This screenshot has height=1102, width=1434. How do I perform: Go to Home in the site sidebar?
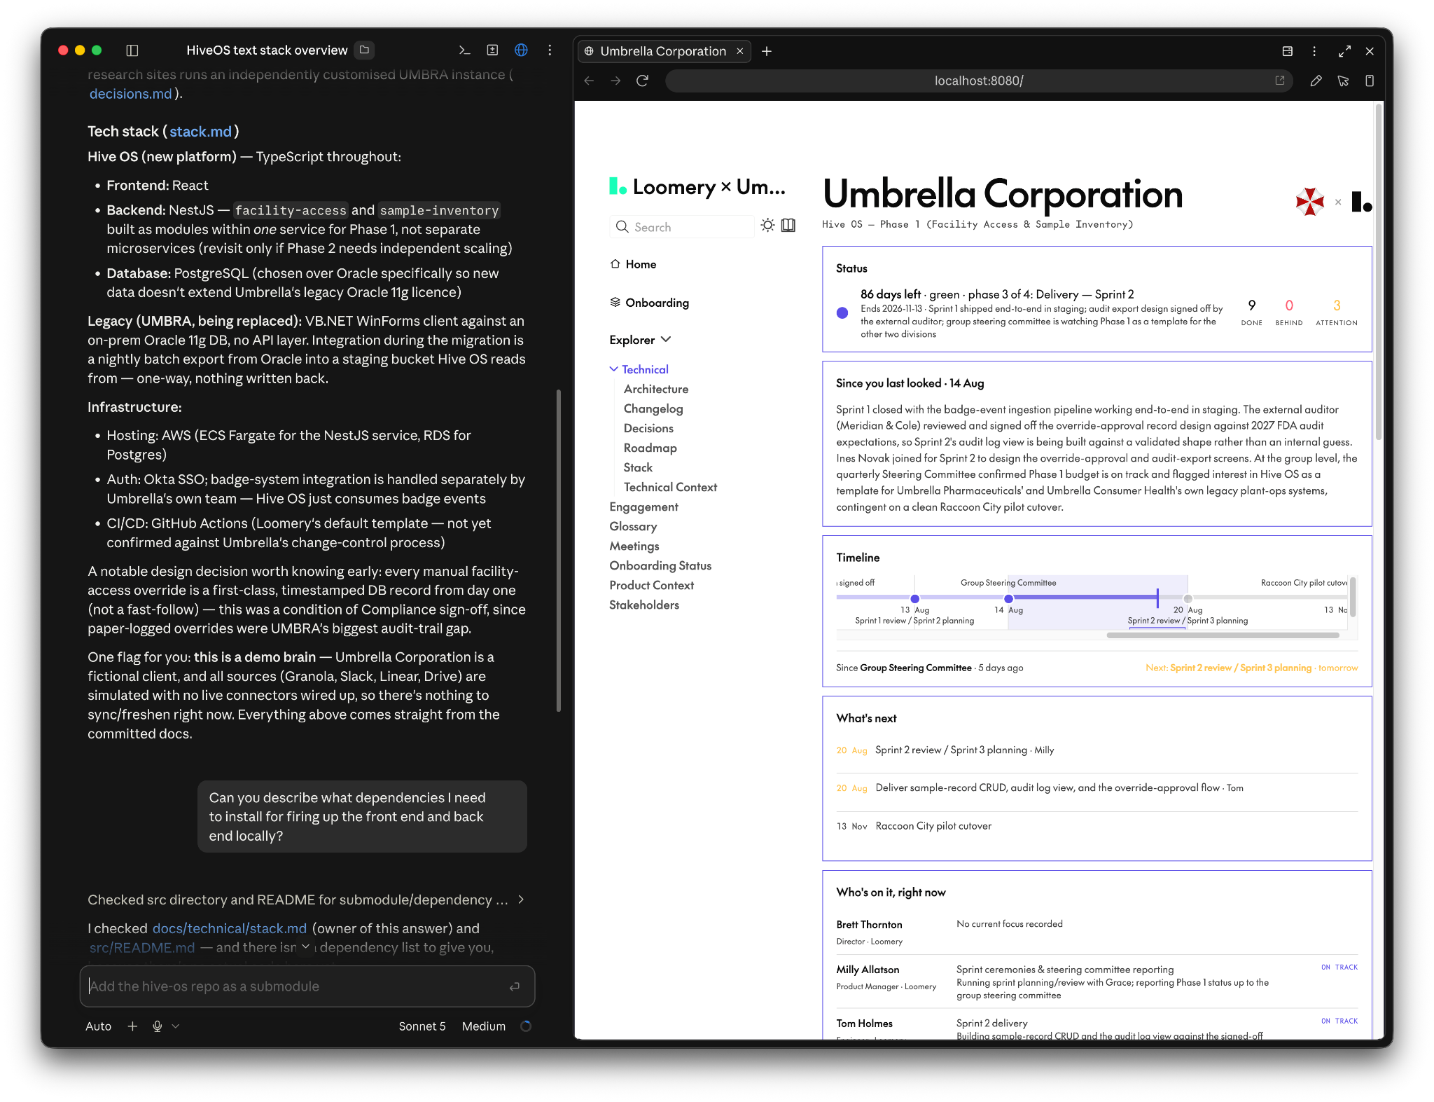click(633, 264)
